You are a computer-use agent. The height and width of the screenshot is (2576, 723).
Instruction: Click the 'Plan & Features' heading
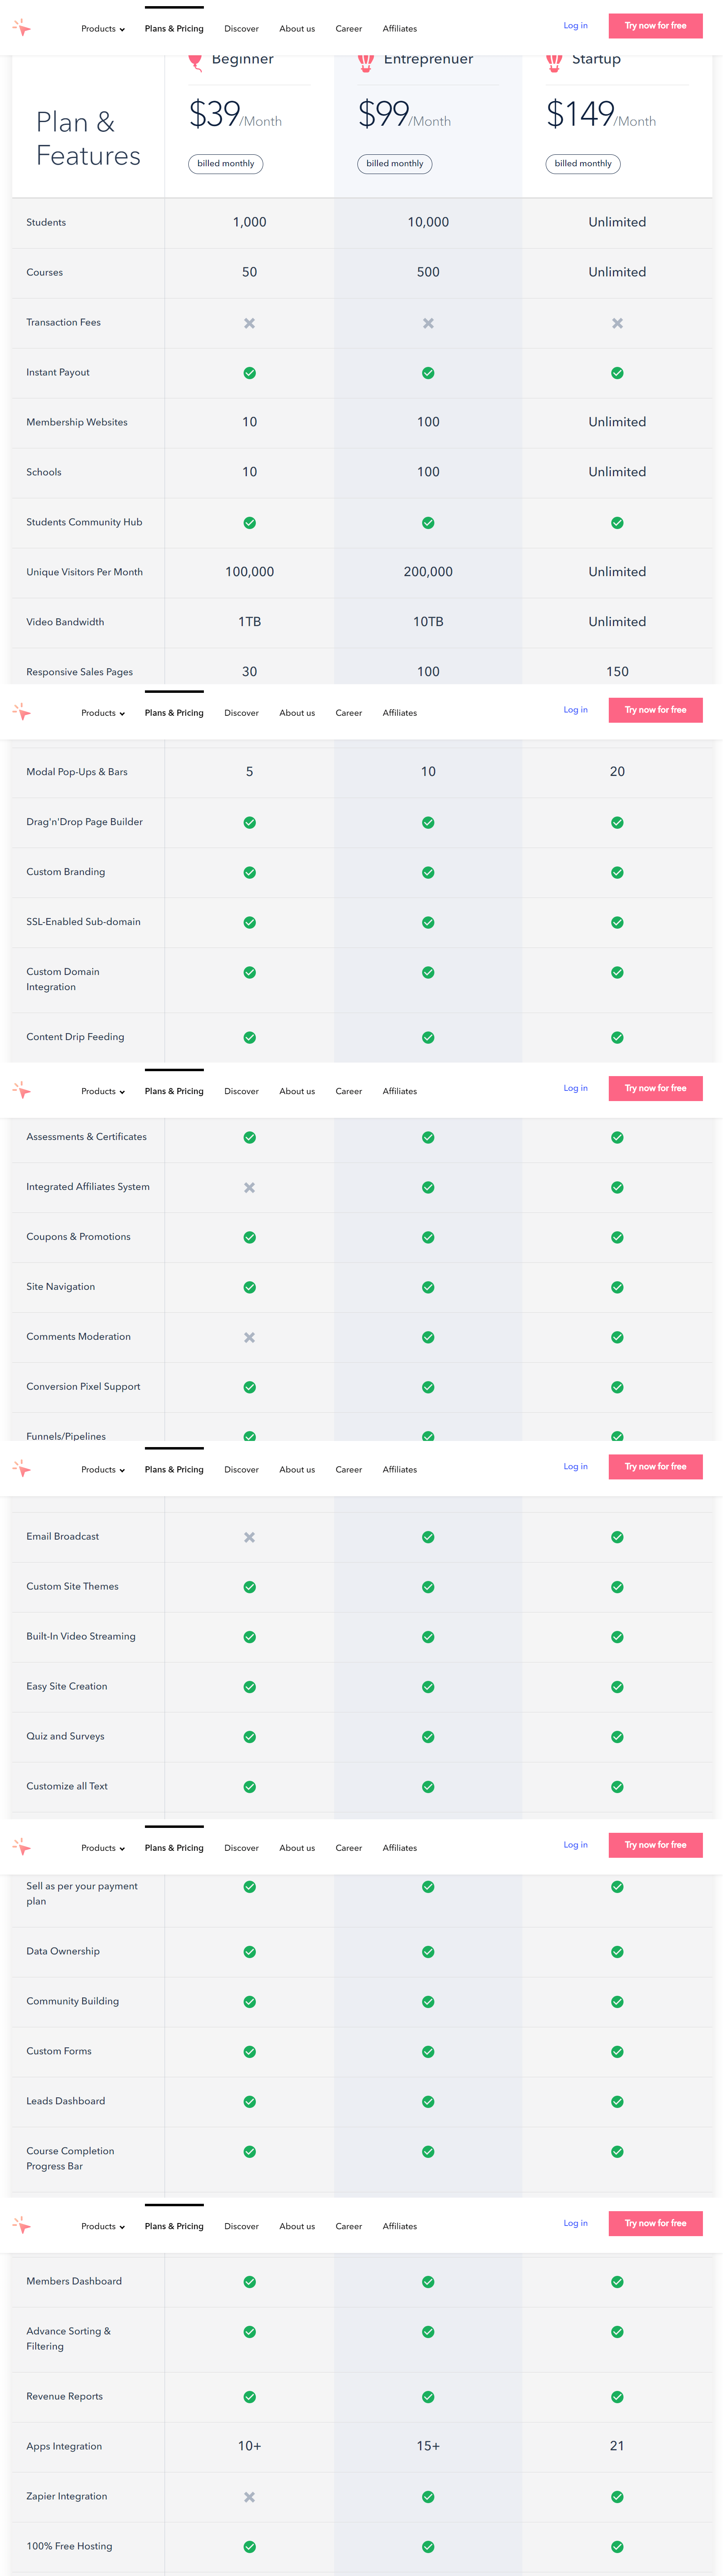coord(88,139)
